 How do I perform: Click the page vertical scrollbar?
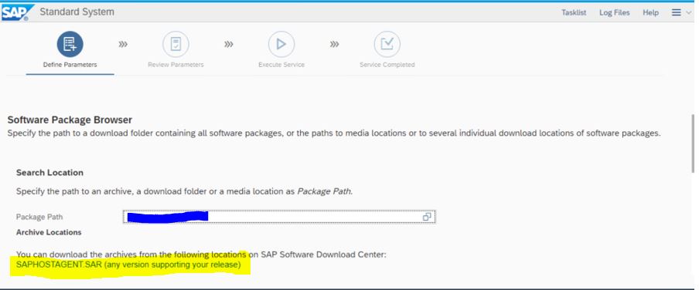coord(692,143)
